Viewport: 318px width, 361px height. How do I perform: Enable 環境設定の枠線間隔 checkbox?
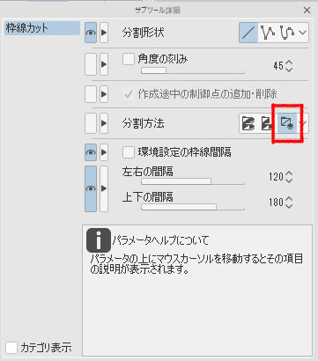pos(128,152)
